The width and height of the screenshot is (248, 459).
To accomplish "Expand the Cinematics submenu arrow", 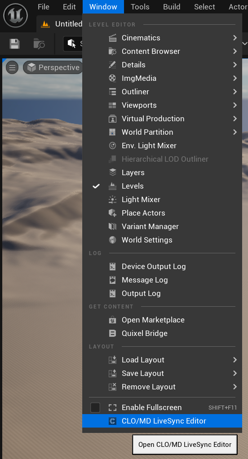I will coord(235,38).
